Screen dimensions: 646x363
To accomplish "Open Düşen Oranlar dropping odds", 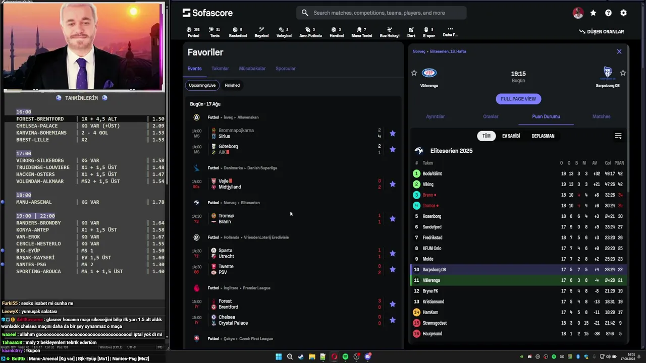I will 602,32.
